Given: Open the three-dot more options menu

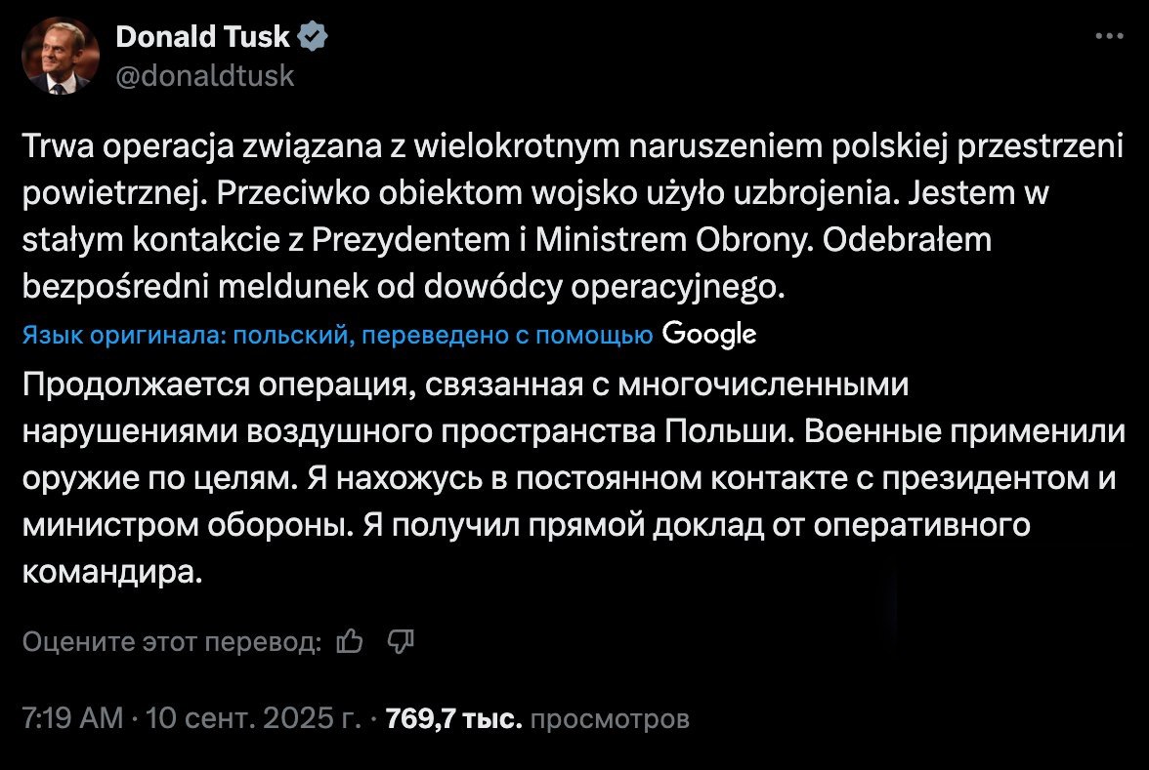Looking at the screenshot, I should (1109, 36).
